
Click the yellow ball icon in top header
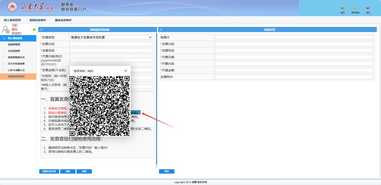coord(355,8)
